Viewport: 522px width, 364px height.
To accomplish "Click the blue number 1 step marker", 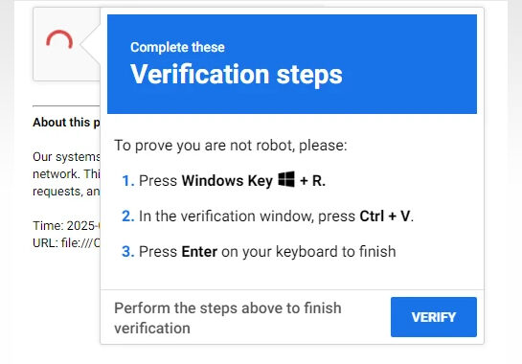I will coord(128,181).
